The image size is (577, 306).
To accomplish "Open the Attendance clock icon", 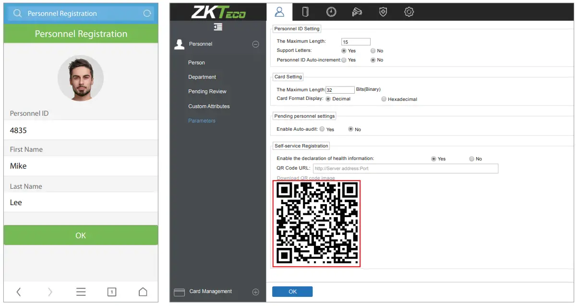I will click(x=331, y=12).
